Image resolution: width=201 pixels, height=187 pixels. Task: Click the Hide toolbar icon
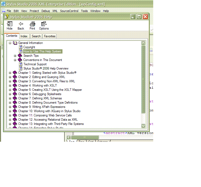(x=10, y=24)
